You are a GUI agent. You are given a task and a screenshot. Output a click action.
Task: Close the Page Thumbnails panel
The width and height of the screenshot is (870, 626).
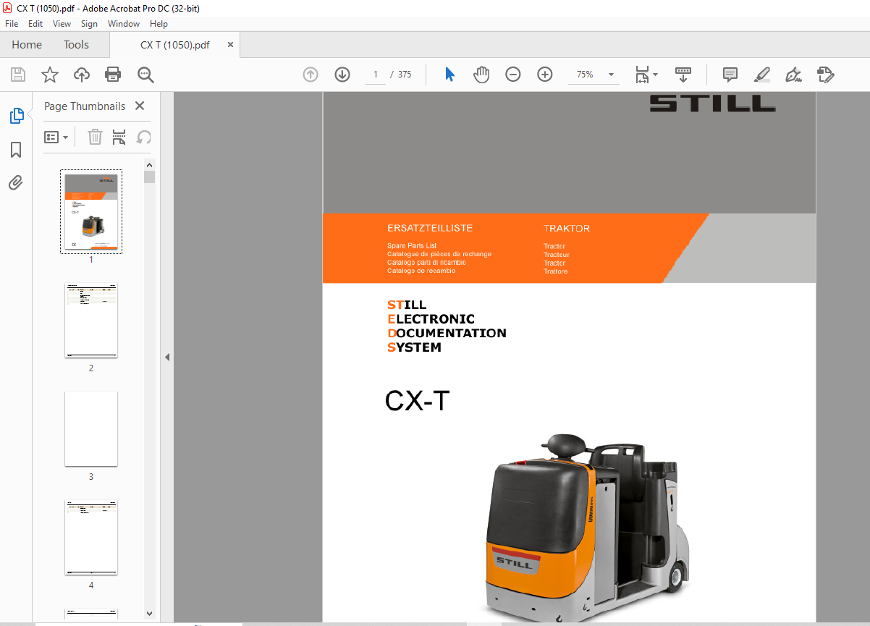[140, 106]
